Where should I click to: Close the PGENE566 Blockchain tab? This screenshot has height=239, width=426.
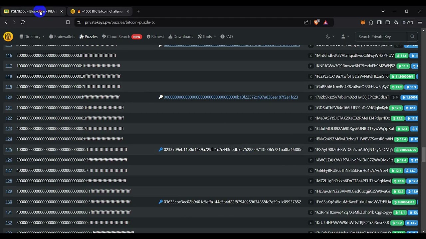pyautogui.click(x=61, y=11)
